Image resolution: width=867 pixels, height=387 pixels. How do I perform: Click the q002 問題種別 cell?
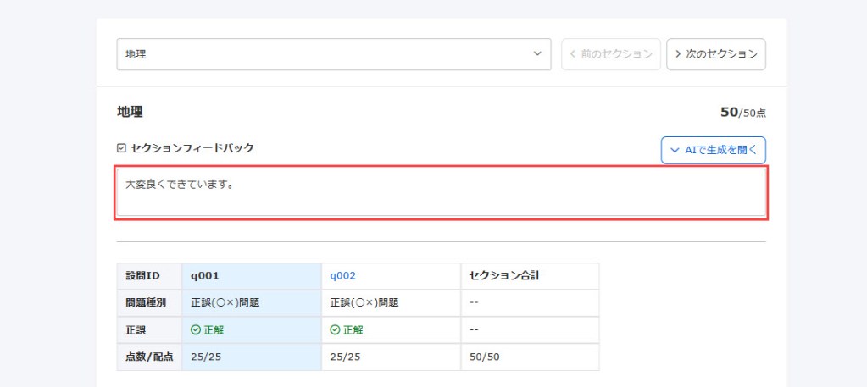pos(391,303)
